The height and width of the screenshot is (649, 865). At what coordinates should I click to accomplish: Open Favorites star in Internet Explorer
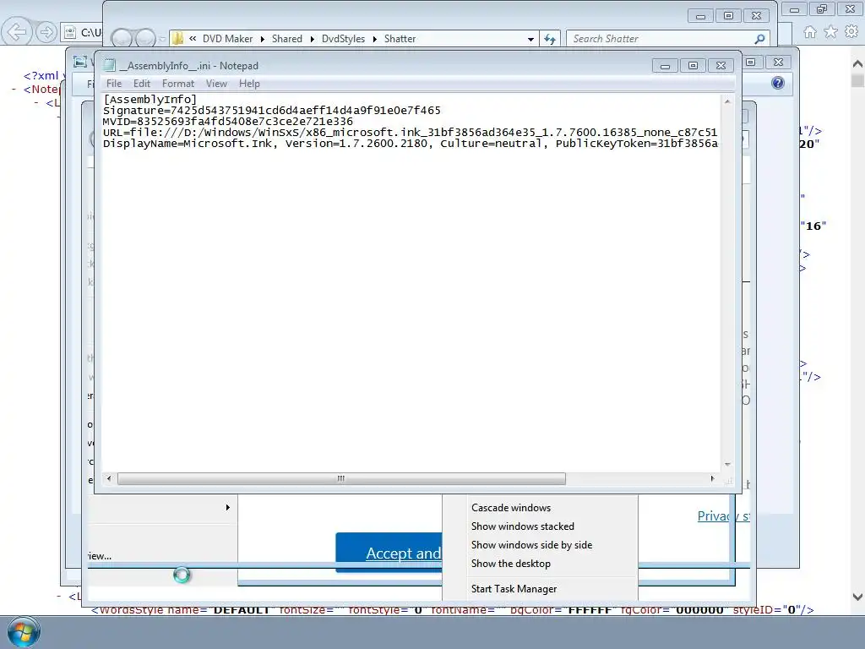[830, 32]
